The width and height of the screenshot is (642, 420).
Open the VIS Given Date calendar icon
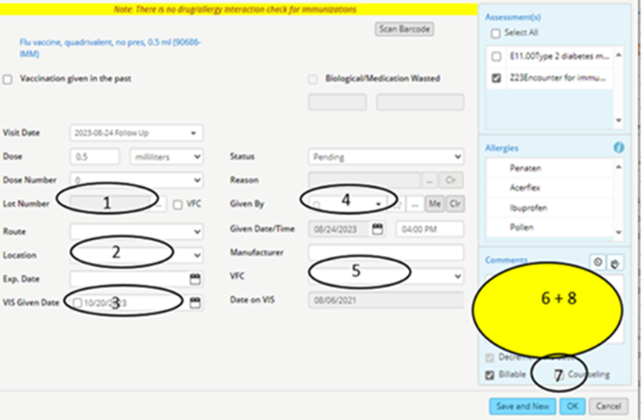[x=195, y=302]
